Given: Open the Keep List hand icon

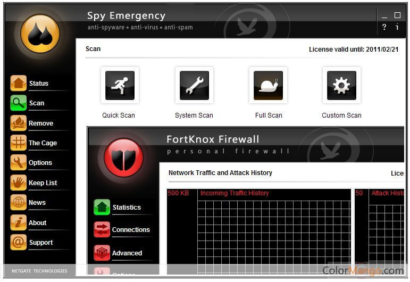Looking at the screenshot, I should click(18, 183).
